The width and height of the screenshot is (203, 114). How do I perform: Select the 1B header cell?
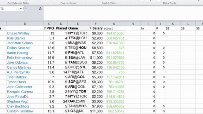[x=173, y=28]
